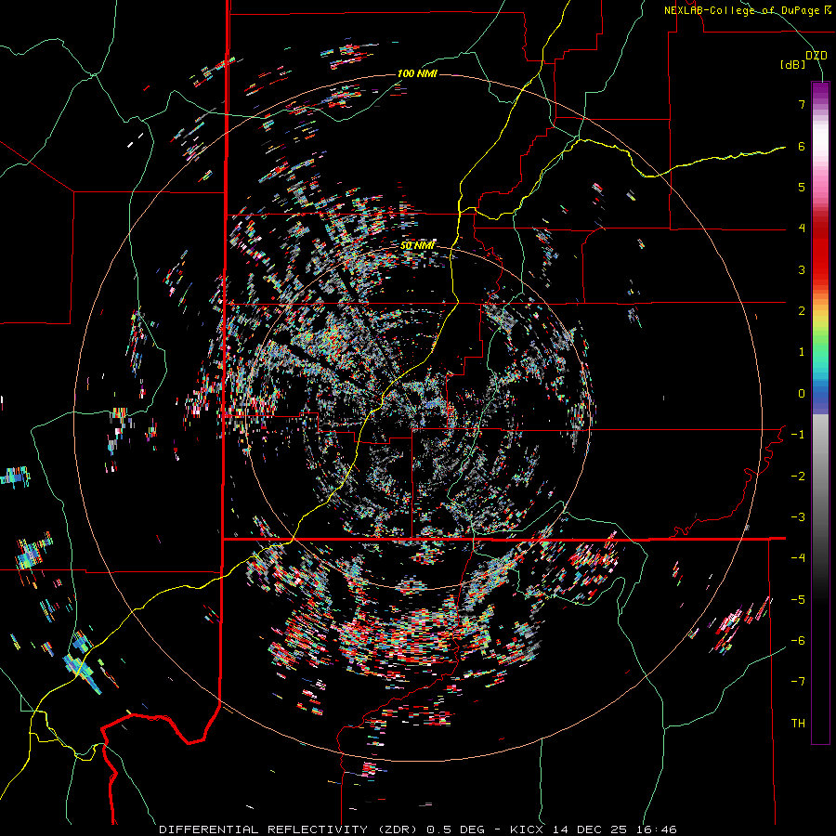Click the 100 NMI range ring label

coord(417,73)
